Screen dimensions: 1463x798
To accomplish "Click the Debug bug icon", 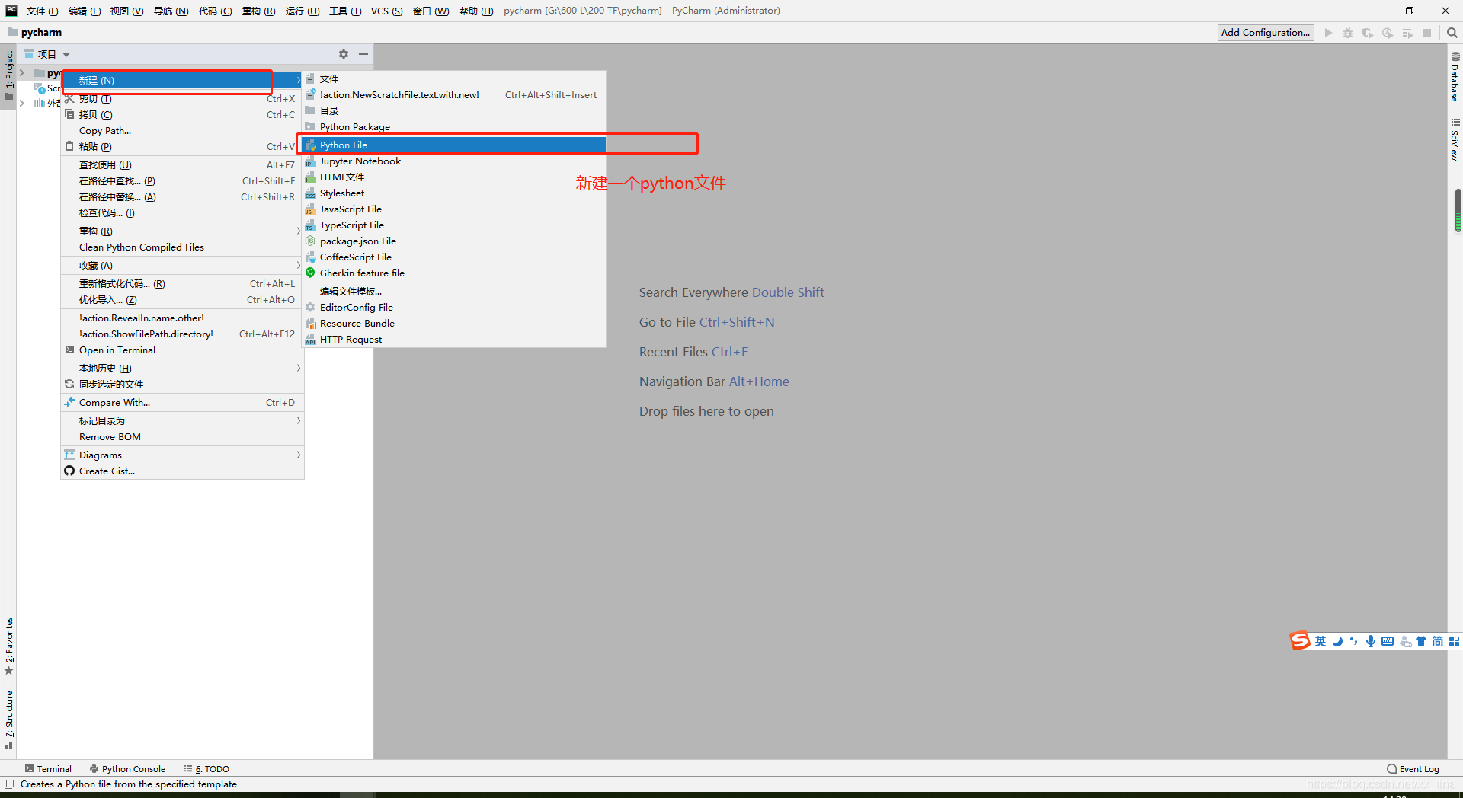I will click(1348, 33).
